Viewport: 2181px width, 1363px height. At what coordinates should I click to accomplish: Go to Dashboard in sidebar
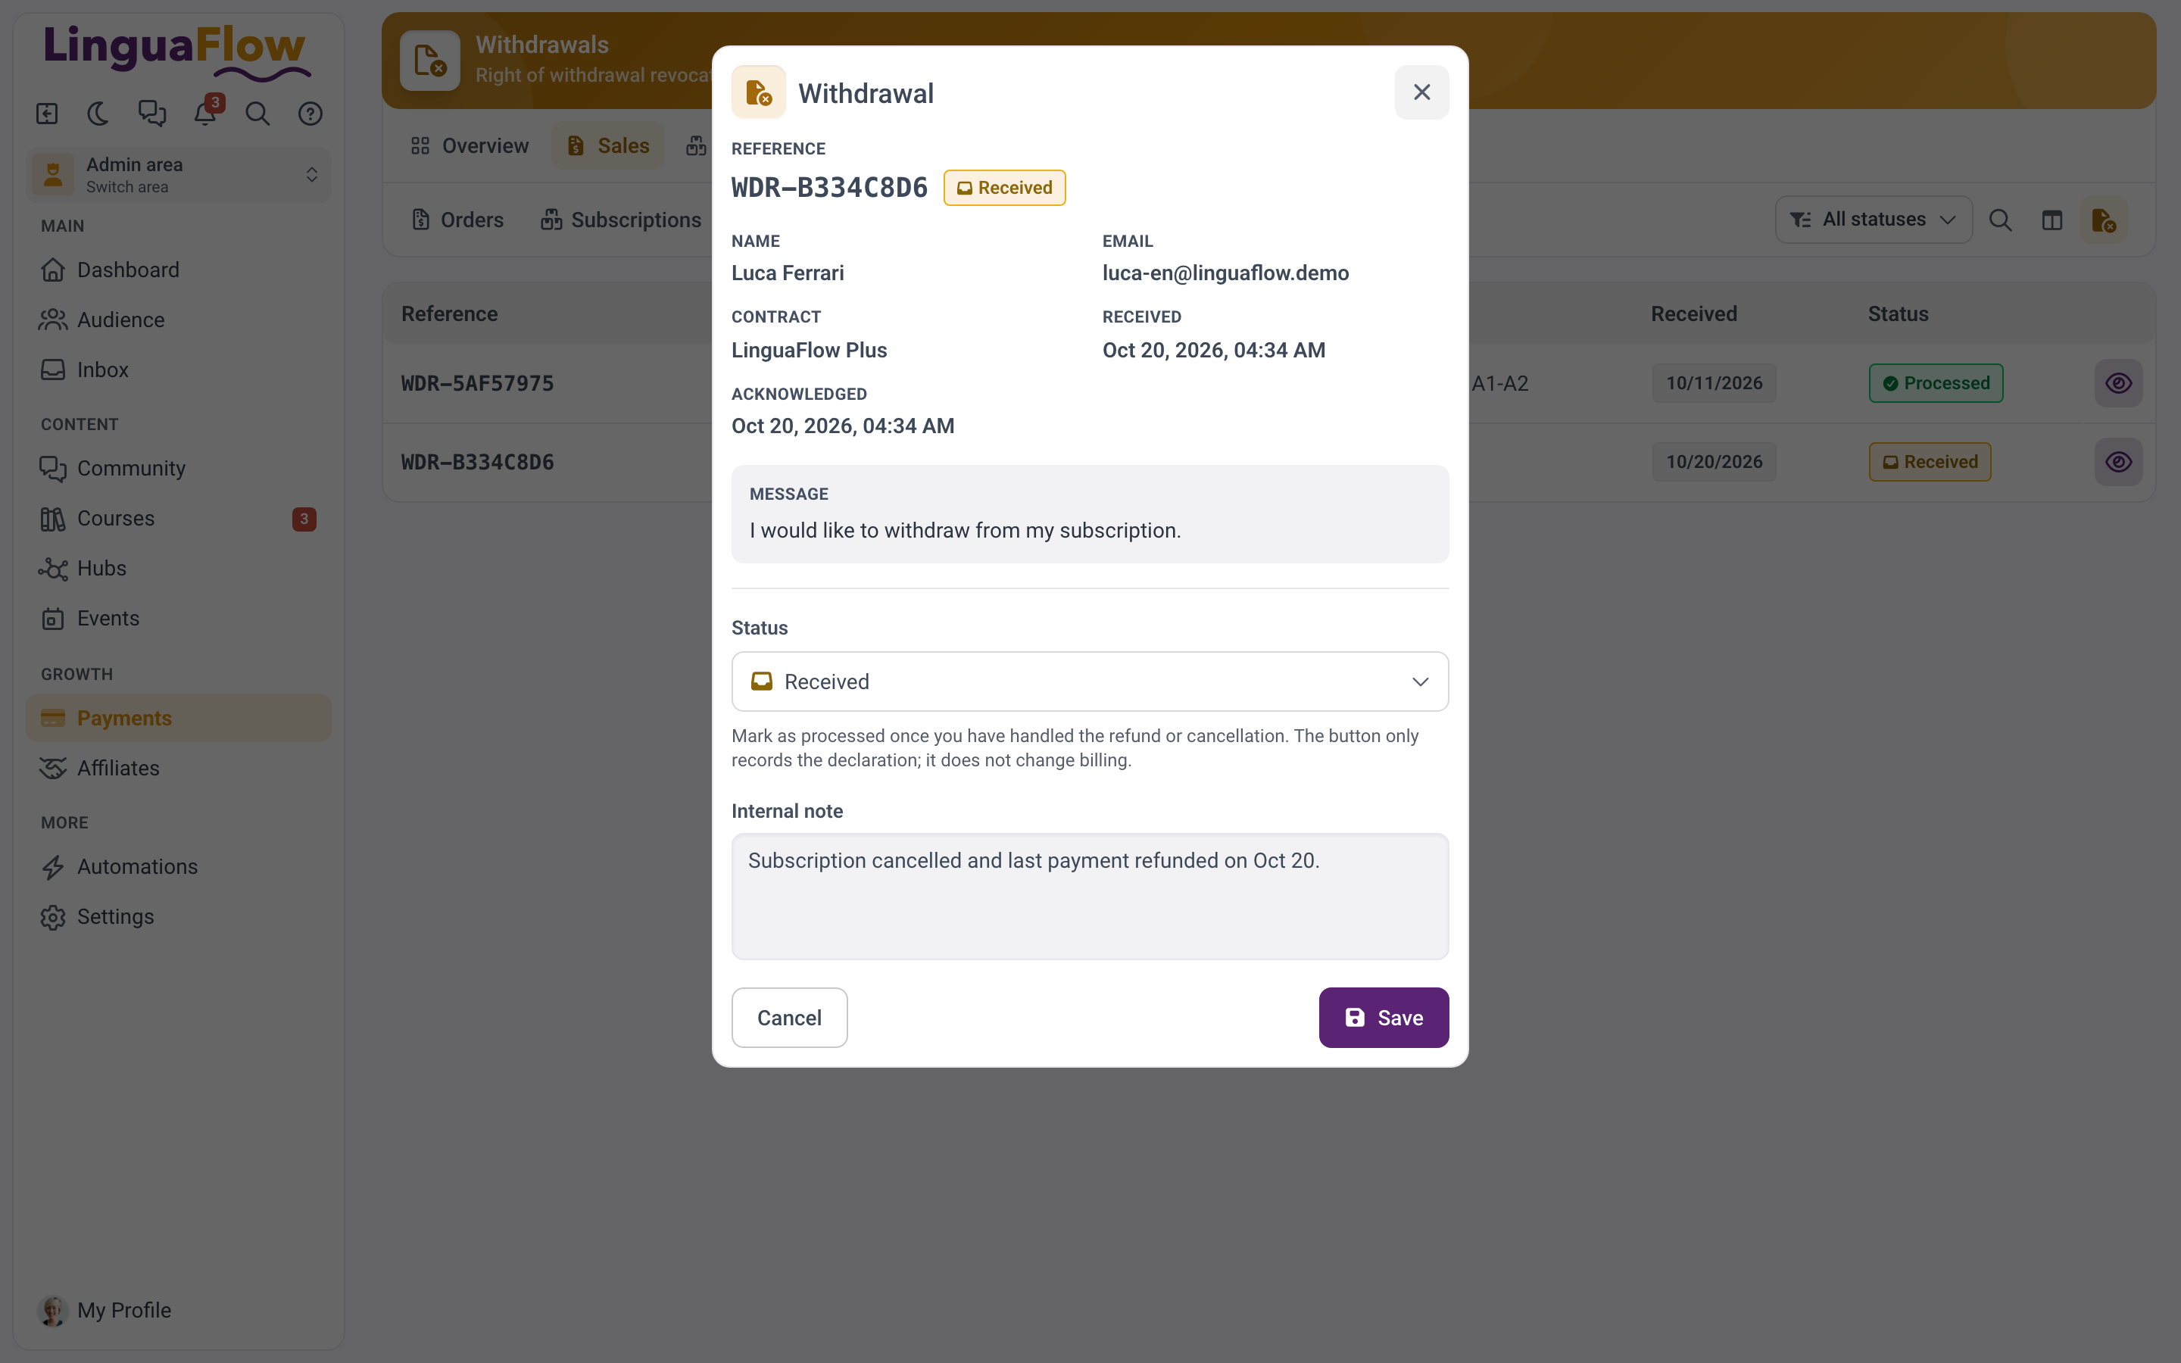179,270
